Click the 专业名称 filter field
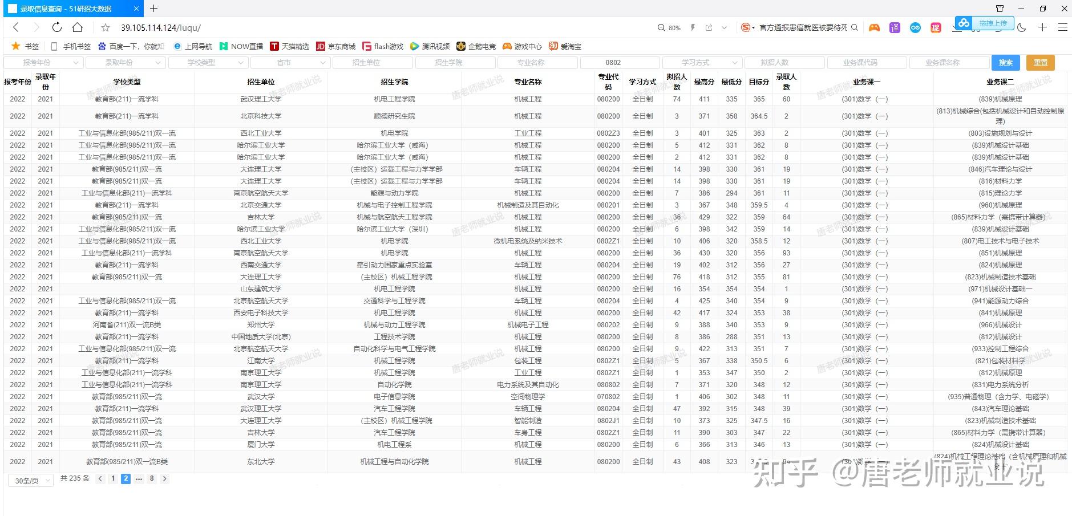The image size is (1072, 516). (537, 63)
